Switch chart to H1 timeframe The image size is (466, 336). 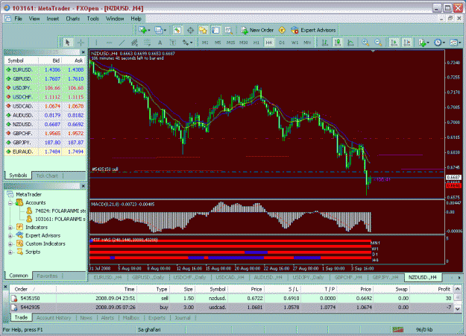[x=256, y=43]
